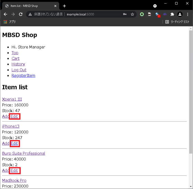Click the browser forward arrow
The width and height of the screenshot is (193, 189).
[13, 14]
